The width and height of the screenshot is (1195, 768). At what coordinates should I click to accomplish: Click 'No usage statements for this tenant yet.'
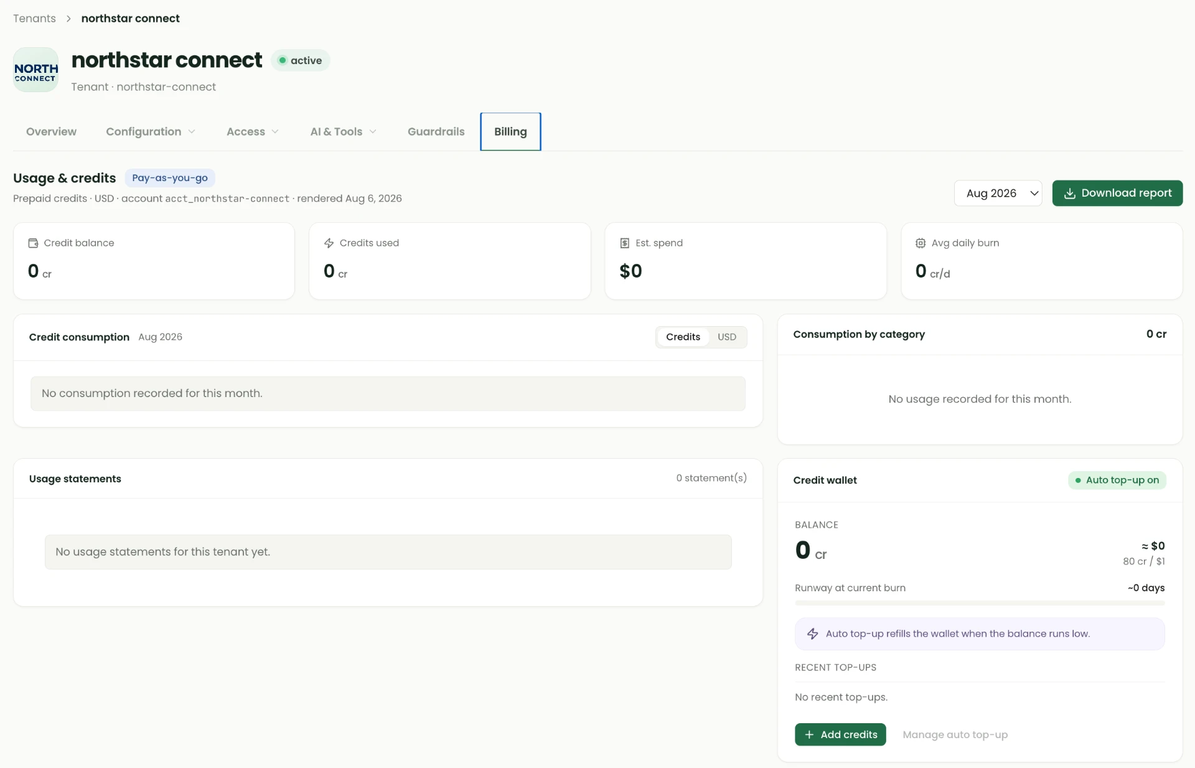pos(162,552)
